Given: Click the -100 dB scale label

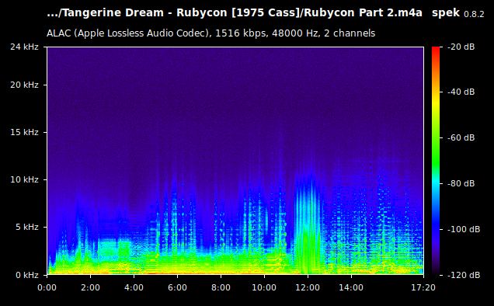Looking at the screenshot, I should [464, 229].
